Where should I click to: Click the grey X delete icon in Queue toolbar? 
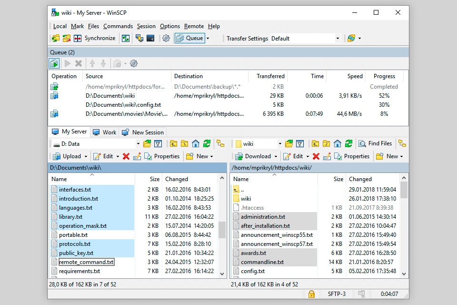coord(79,63)
